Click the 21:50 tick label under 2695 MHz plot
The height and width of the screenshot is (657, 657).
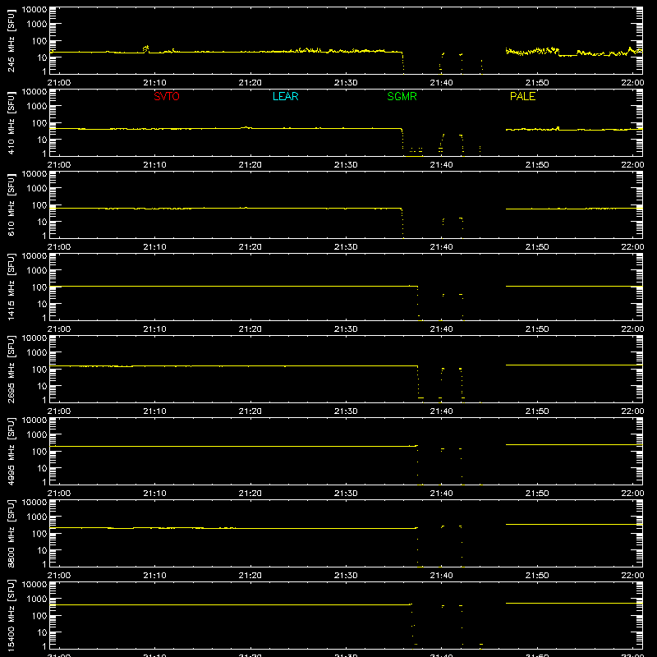point(537,411)
